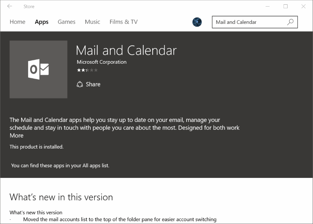Click the search magnifier icon
This screenshot has height=224, width=313.
[290, 22]
